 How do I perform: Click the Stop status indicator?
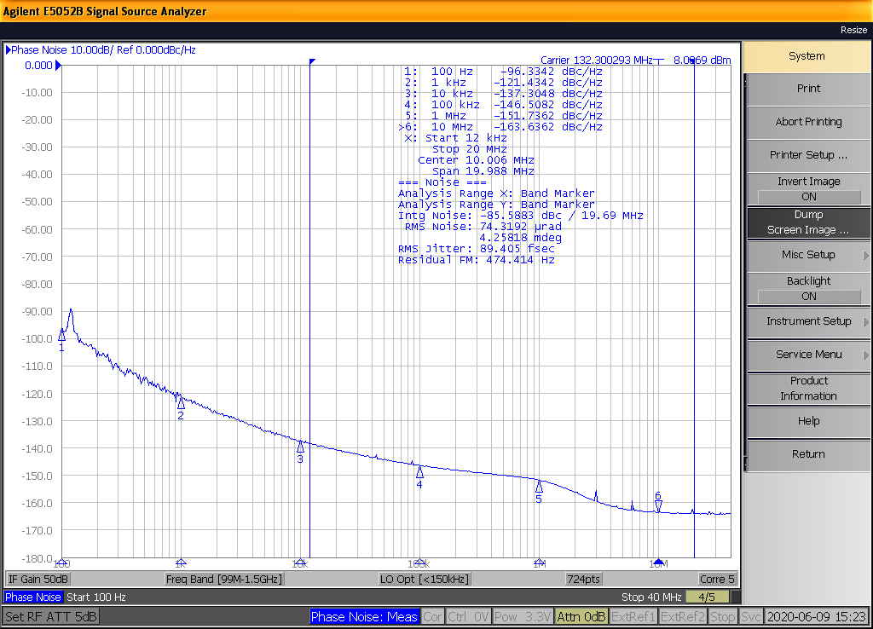point(723,617)
